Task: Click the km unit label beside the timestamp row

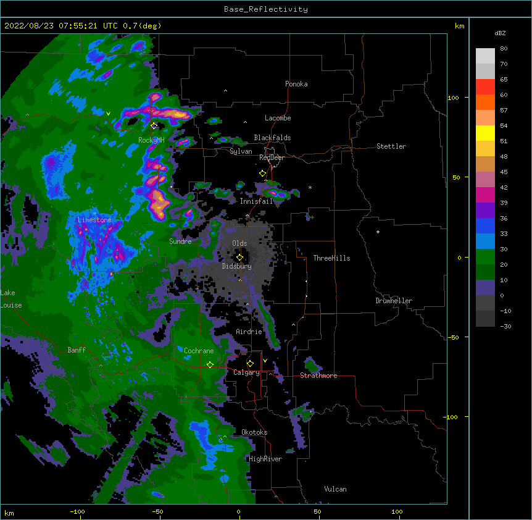Action: (x=460, y=26)
